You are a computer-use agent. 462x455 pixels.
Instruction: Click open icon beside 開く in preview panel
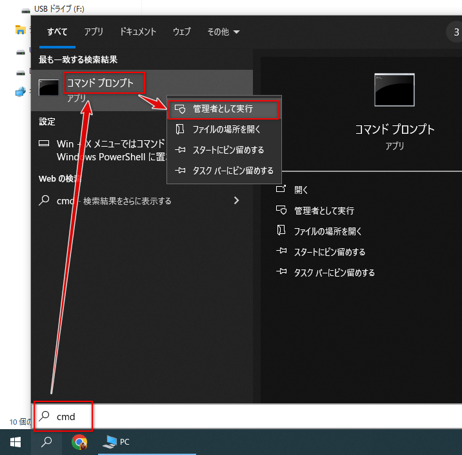(x=281, y=189)
